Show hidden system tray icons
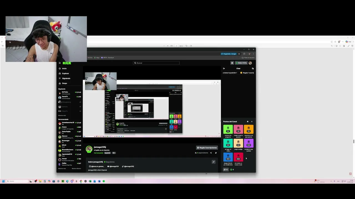The image size is (355, 199). [x=331, y=181]
